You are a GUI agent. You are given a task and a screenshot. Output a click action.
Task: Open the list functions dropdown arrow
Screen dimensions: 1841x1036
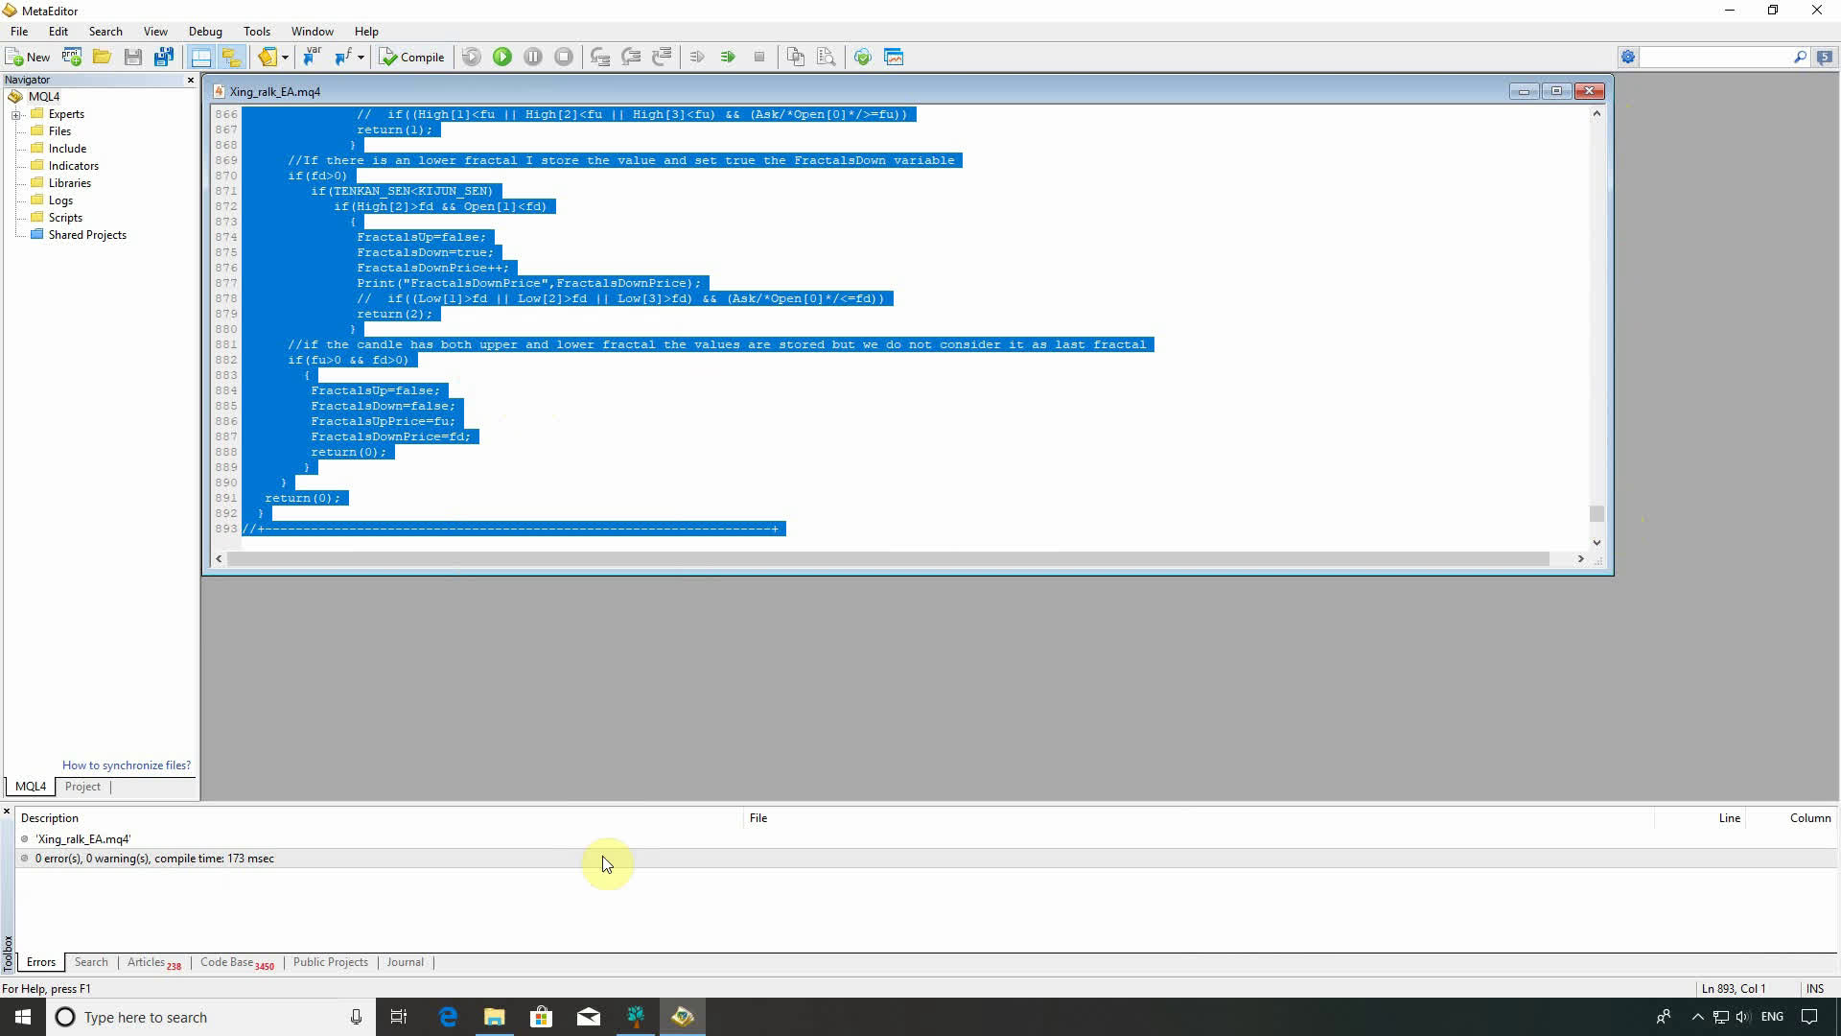click(361, 58)
